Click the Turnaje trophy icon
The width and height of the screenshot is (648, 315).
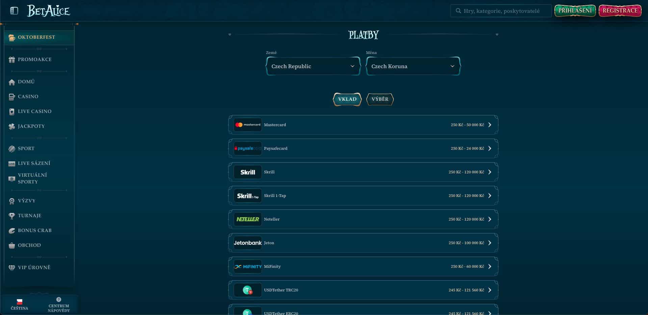pos(12,216)
